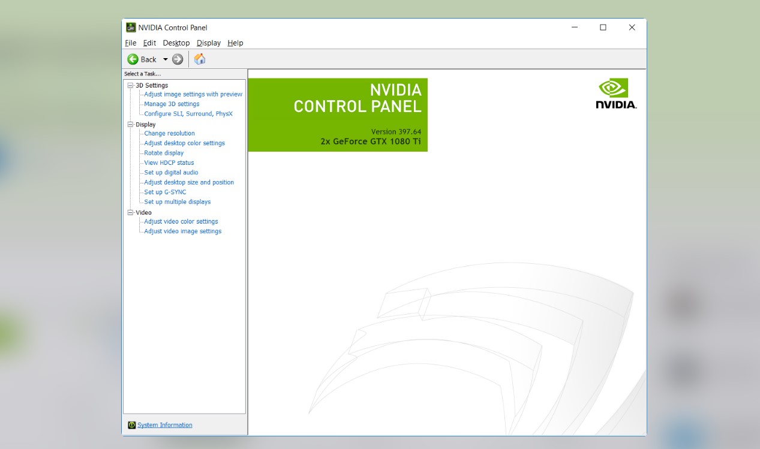760x449 pixels.
Task: Close the NVIDIA Control Panel window
Action: (632, 28)
